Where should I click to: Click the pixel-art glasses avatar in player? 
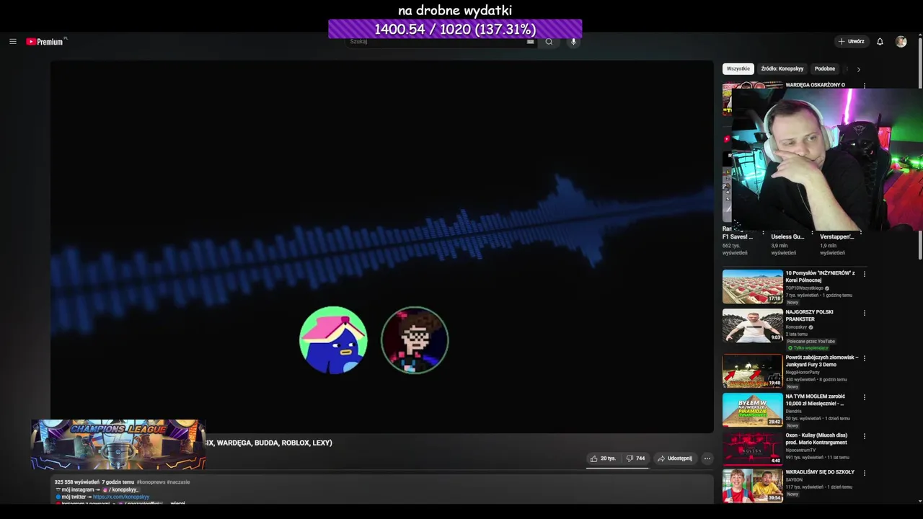[x=415, y=340]
